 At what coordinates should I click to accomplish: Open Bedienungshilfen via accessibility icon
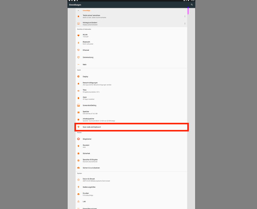[x=78, y=187]
